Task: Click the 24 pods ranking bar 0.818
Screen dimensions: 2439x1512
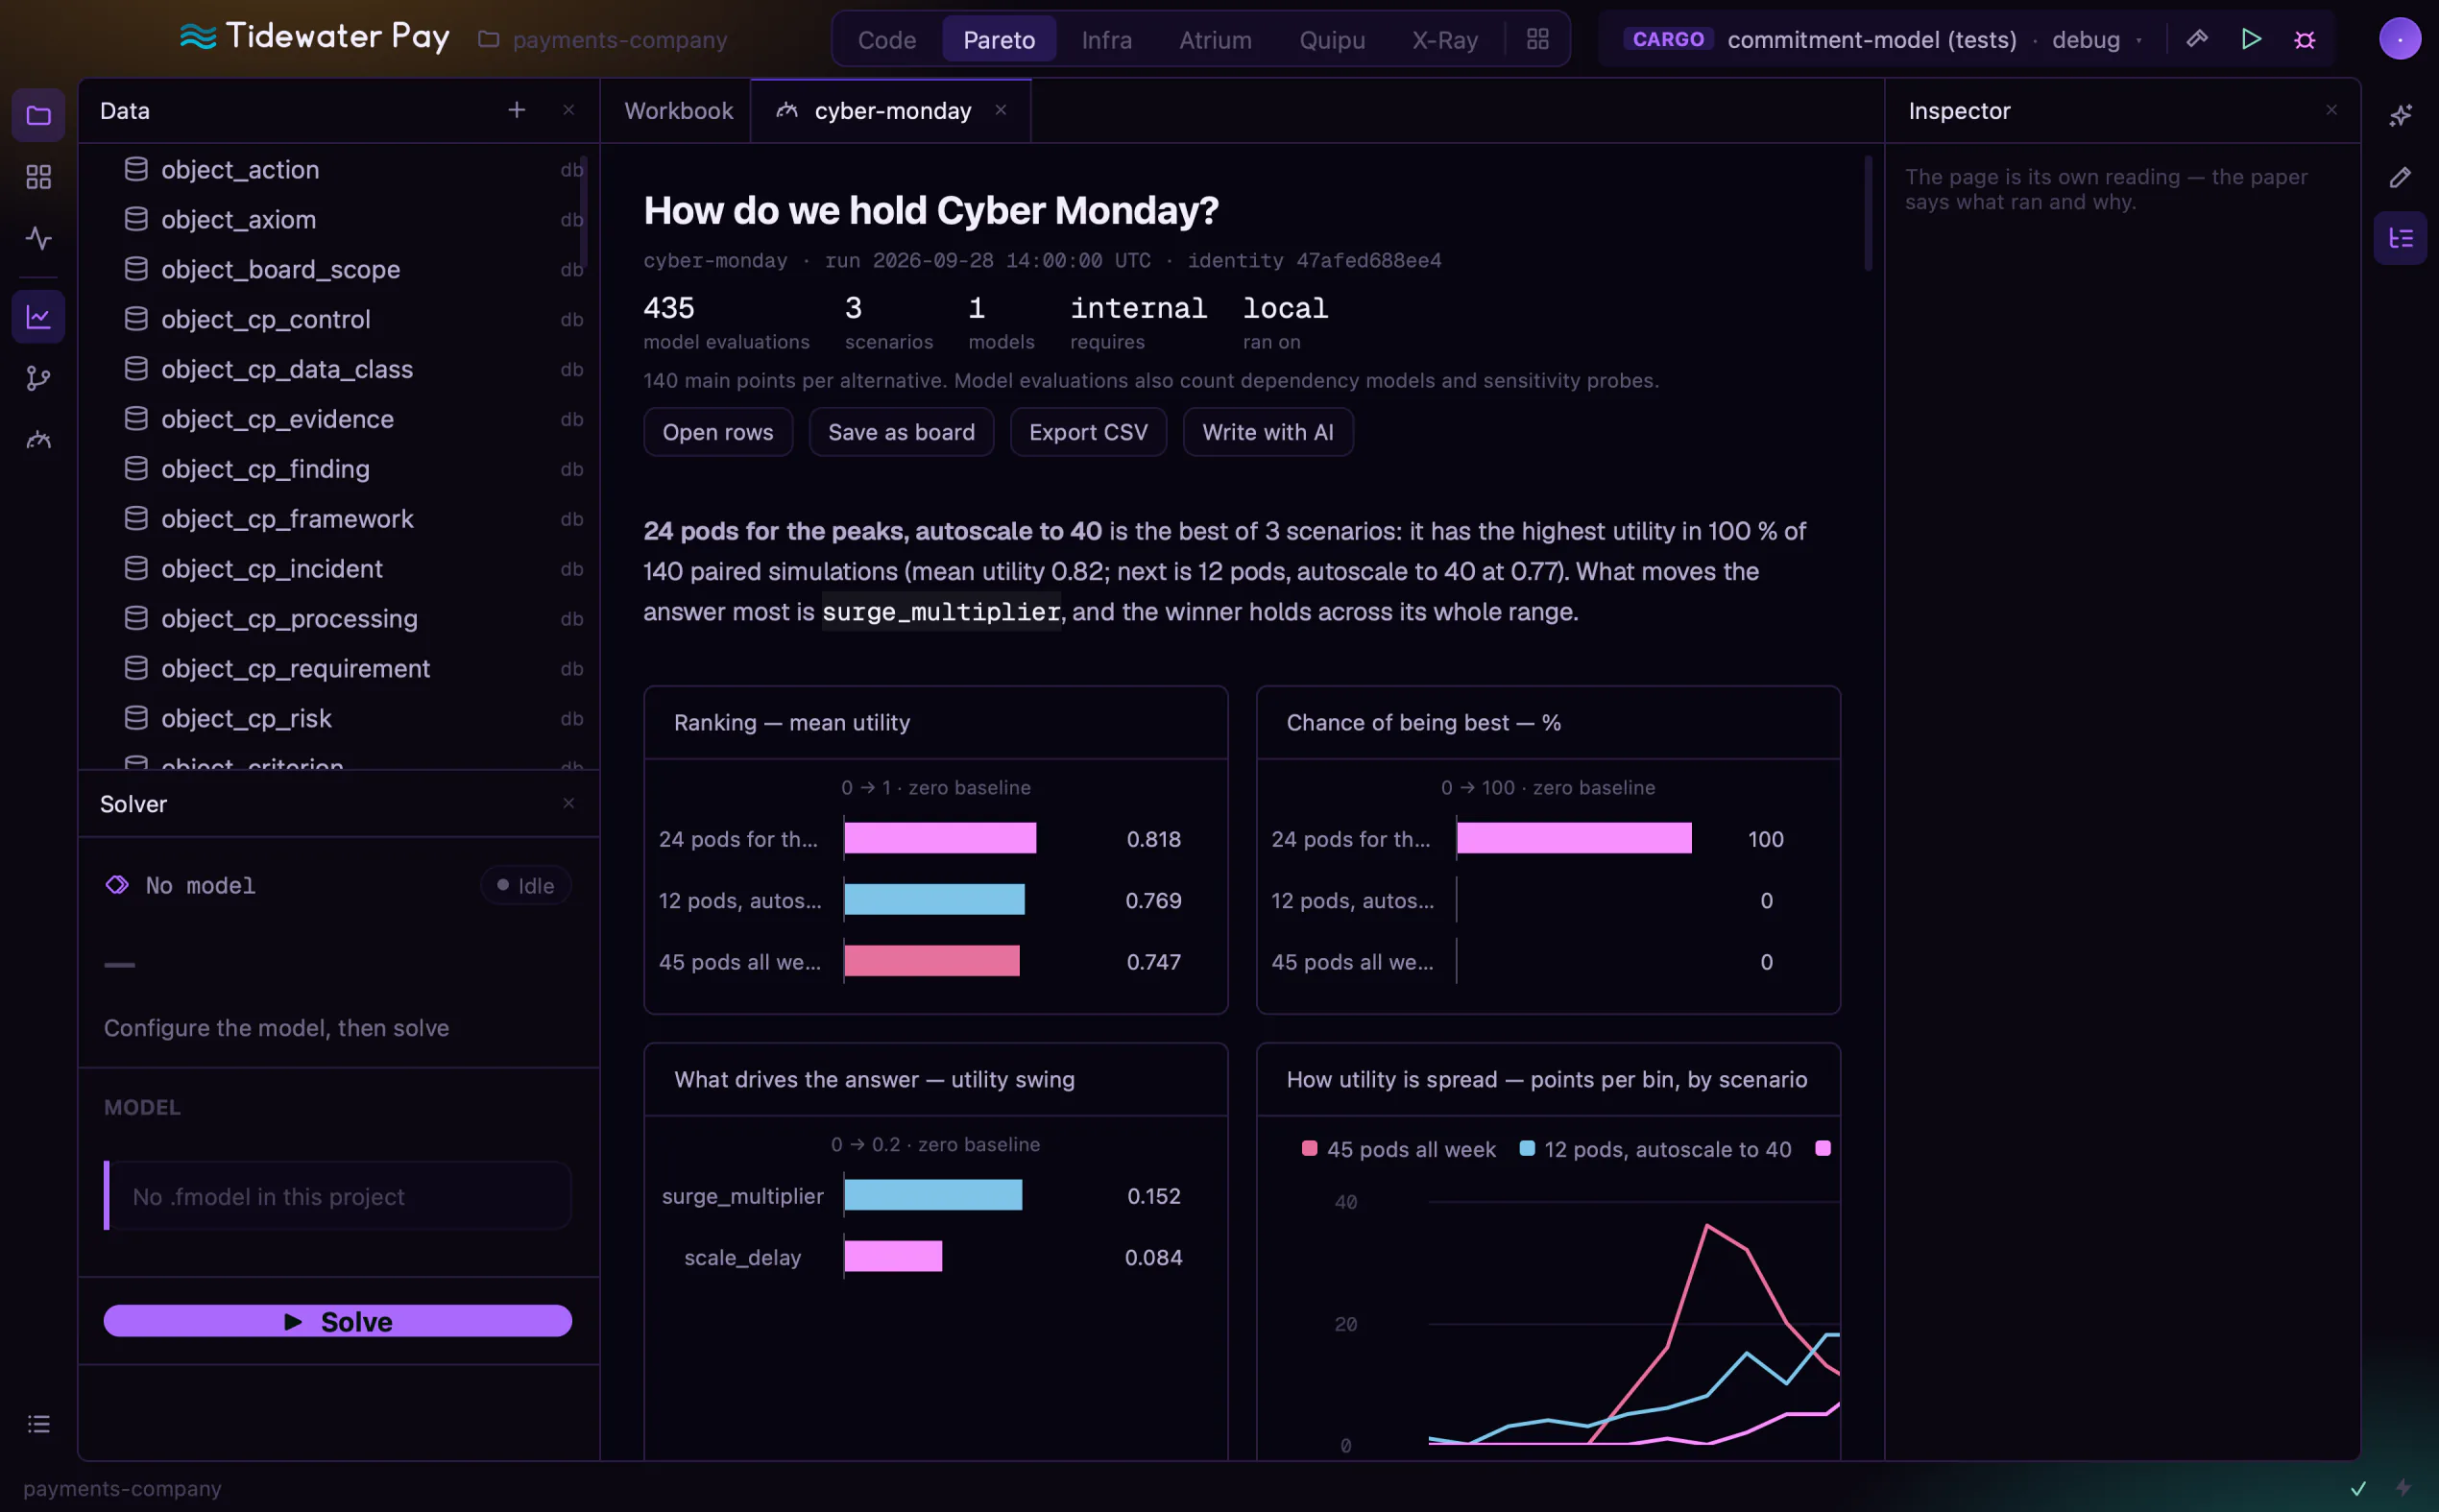Action: coord(940,838)
